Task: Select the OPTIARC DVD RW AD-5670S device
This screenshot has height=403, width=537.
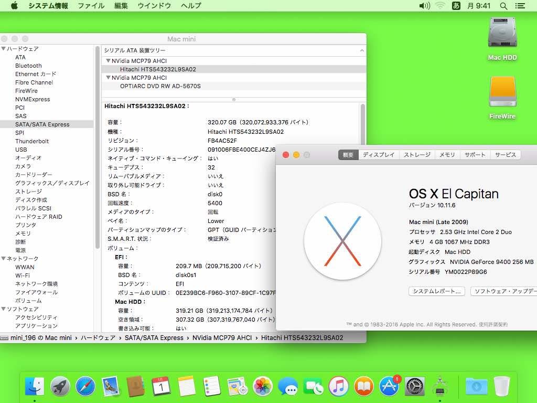Action: [x=160, y=86]
